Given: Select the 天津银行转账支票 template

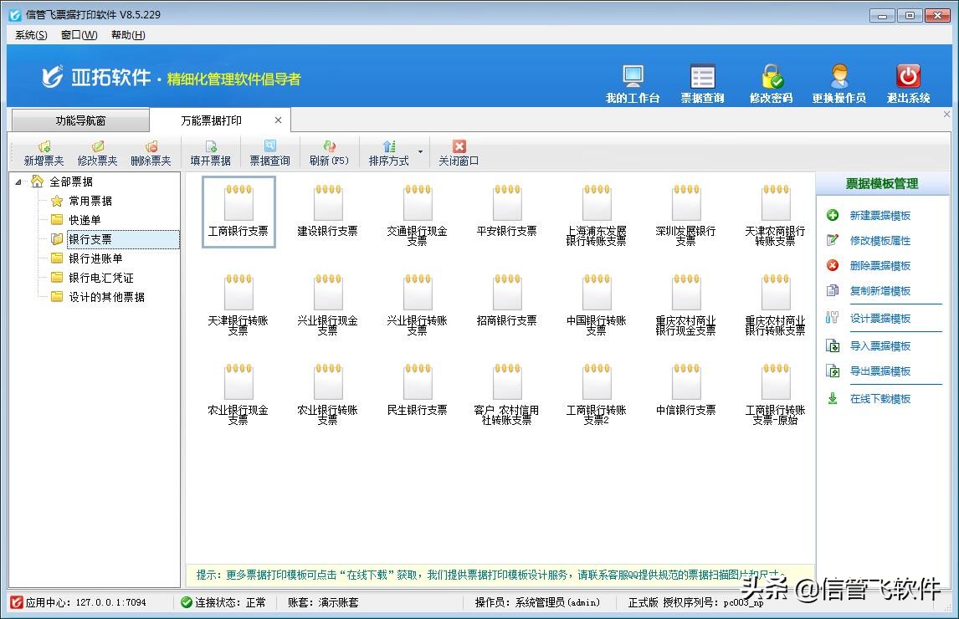Looking at the screenshot, I should coord(238,304).
